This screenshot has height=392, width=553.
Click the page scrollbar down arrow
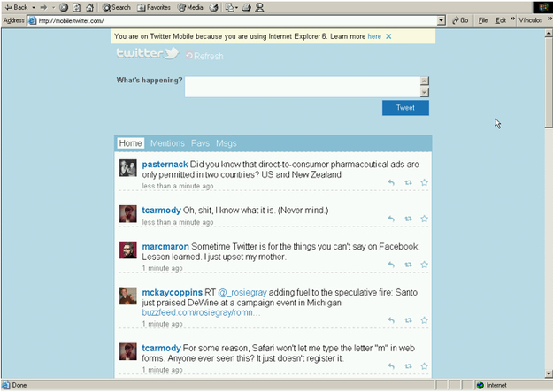(x=549, y=373)
